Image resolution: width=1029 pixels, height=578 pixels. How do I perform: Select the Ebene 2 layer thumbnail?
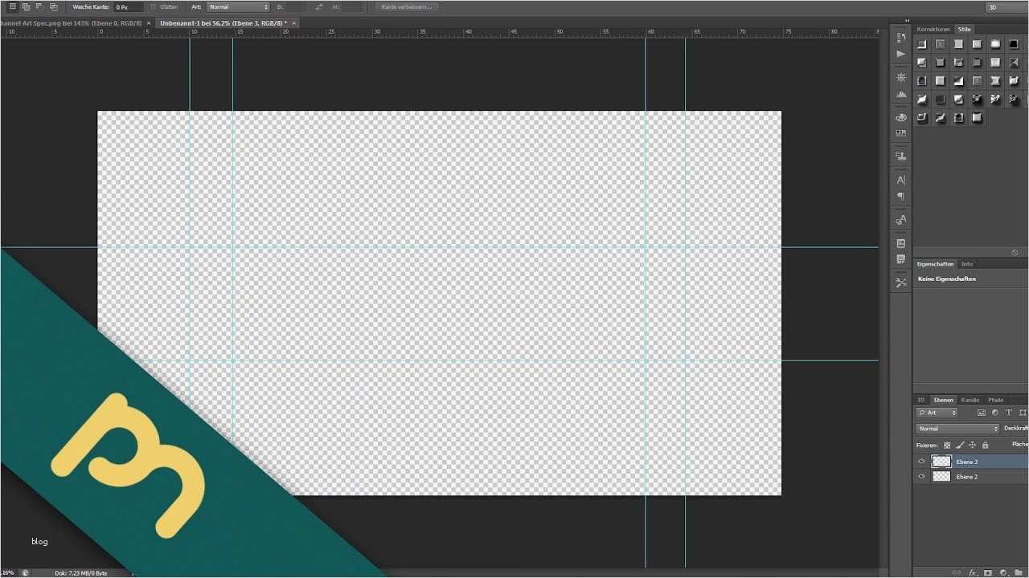(x=941, y=477)
